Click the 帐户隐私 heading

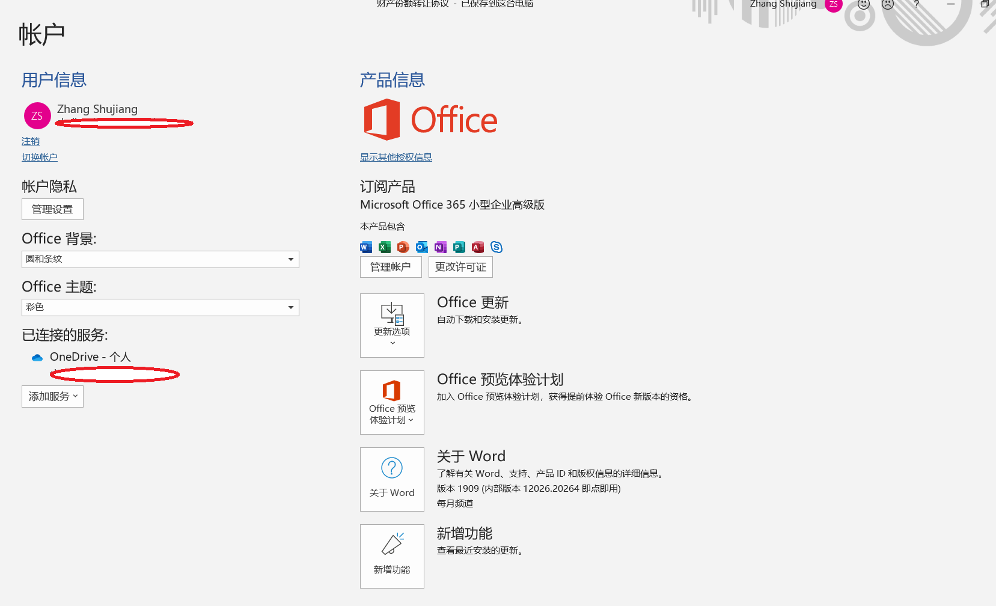pyautogui.click(x=49, y=186)
